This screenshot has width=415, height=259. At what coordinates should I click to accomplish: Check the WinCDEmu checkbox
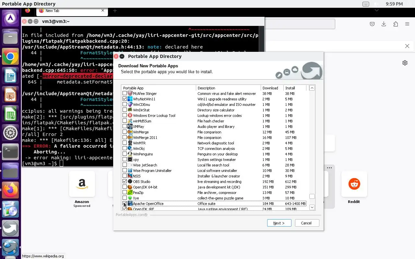[x=124, y=105]
